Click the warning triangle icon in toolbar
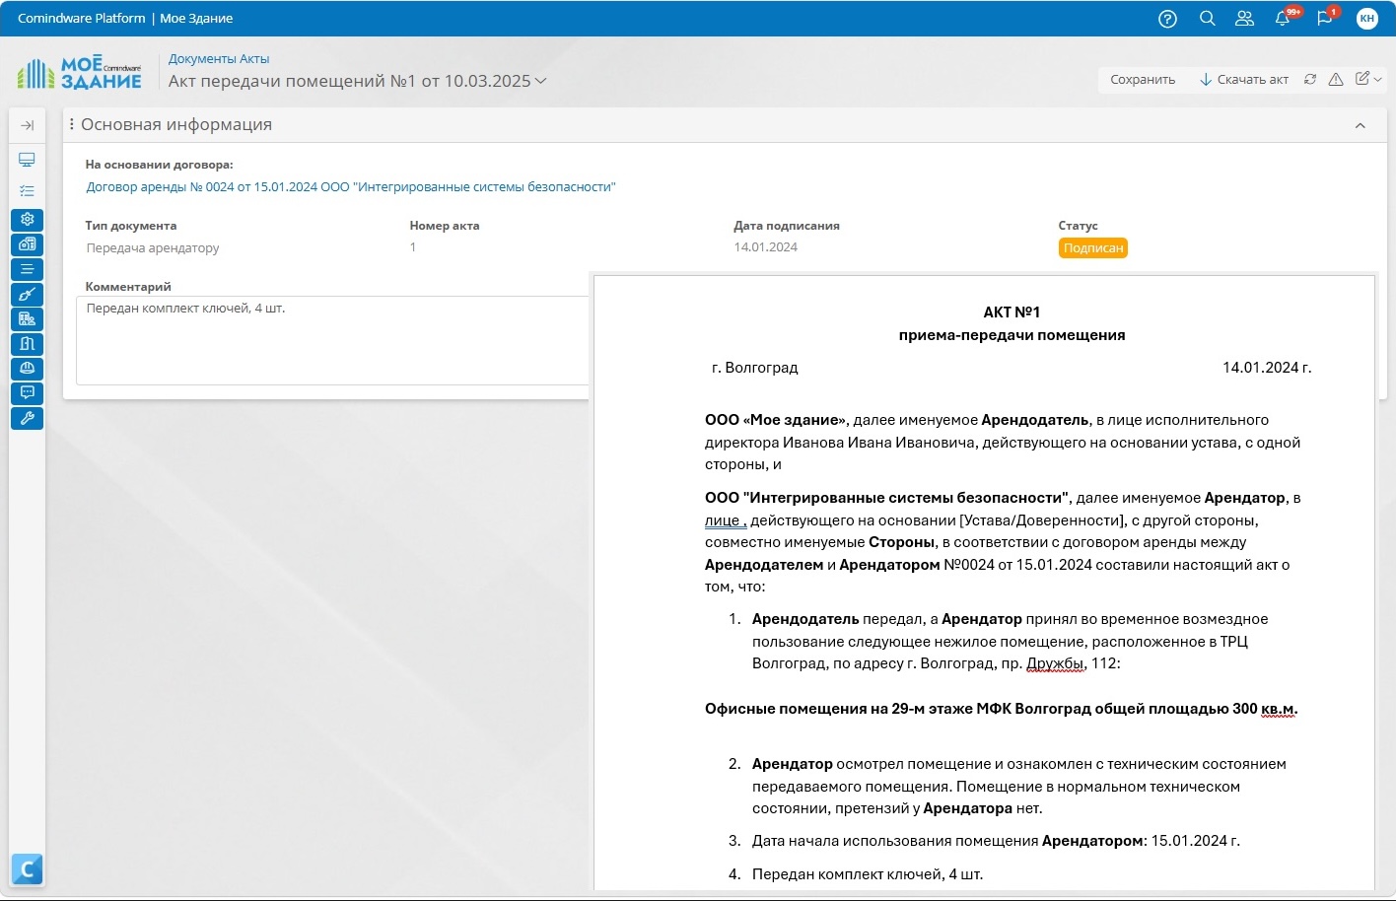The width and height of the screenshot is (1396, 901). coord(1336,80)
